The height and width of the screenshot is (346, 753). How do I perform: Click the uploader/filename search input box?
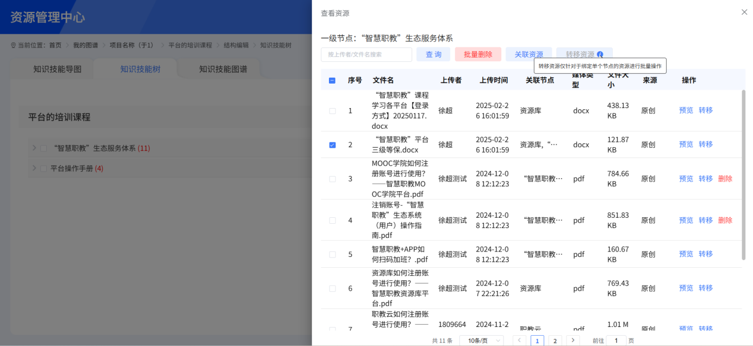[x=366, y=54]
